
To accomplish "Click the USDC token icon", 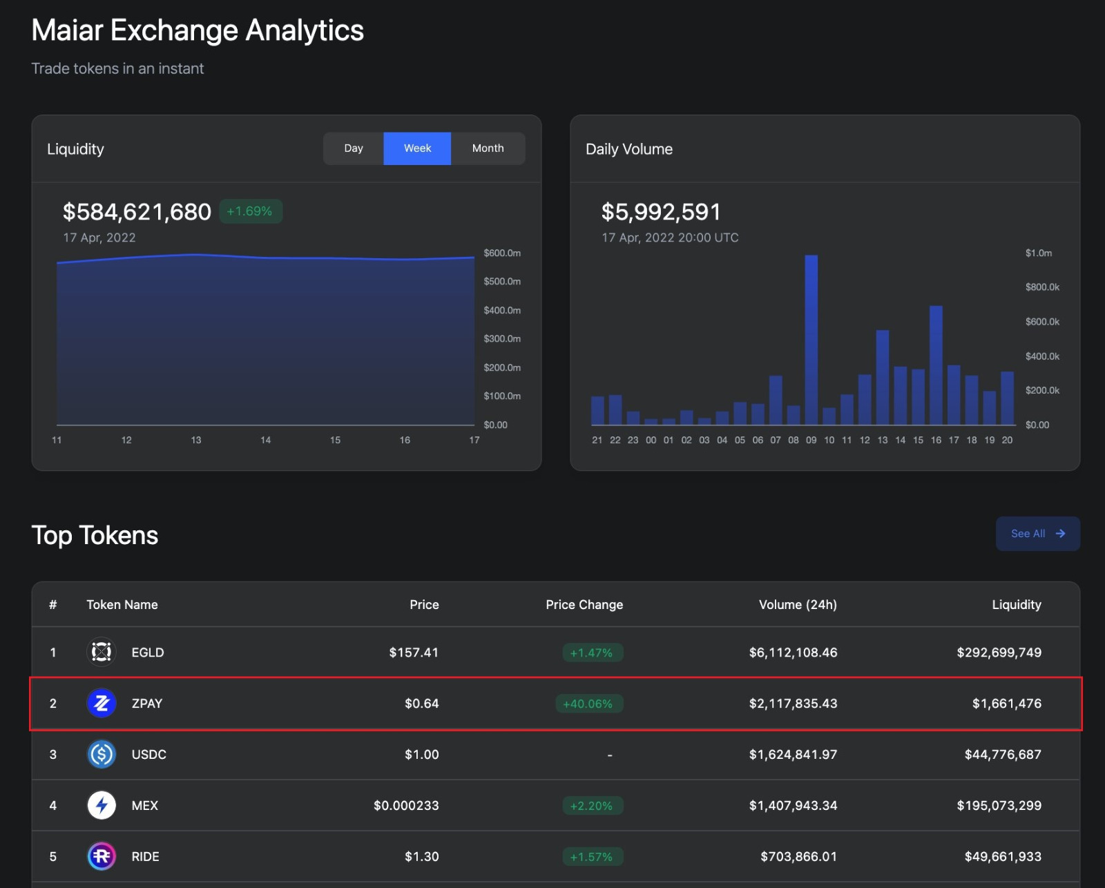I will (102, 754).
